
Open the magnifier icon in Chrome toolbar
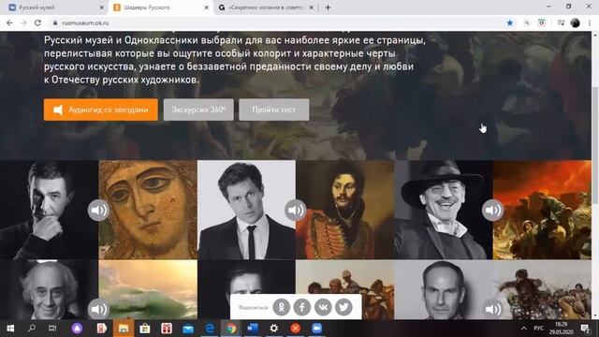coord(527,22)
